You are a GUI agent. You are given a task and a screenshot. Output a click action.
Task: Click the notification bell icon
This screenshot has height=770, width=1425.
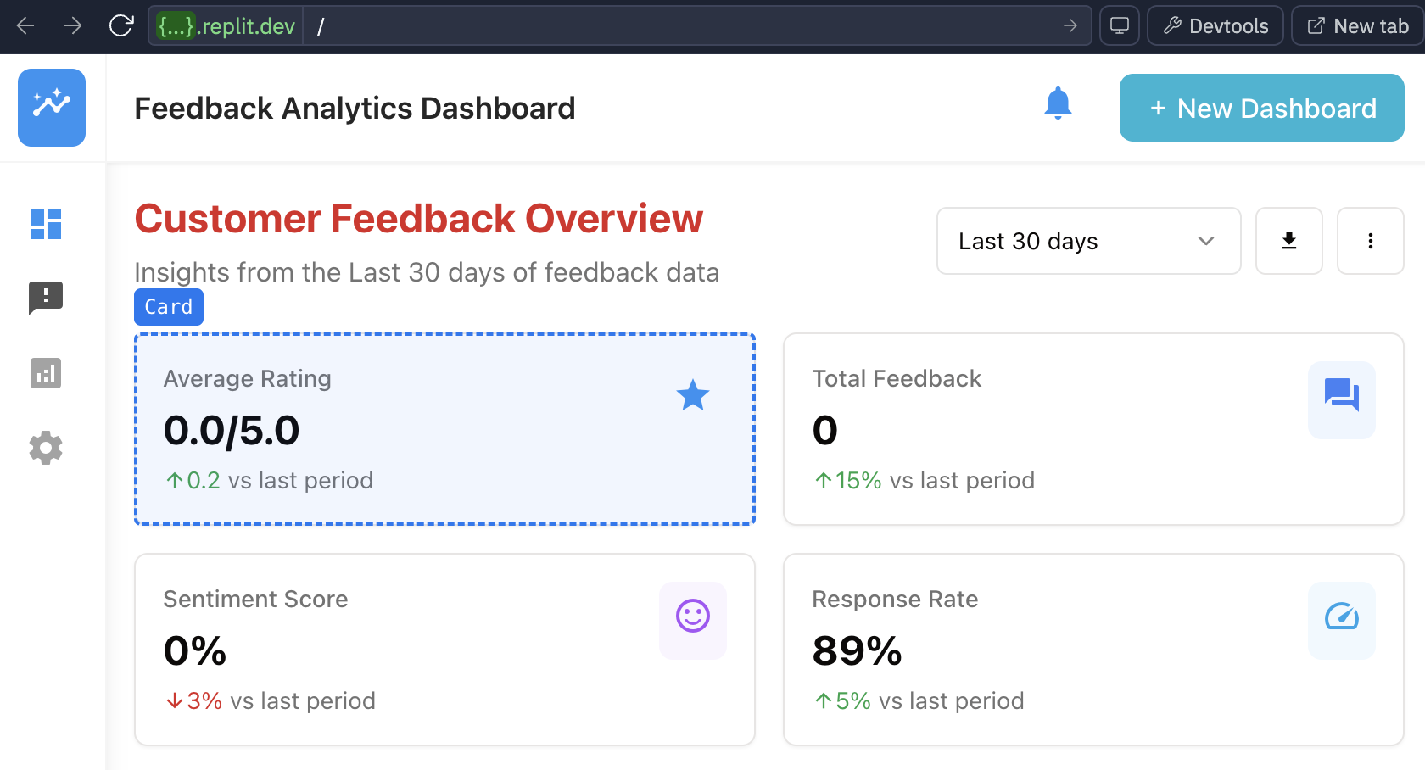click(1058, 104)
